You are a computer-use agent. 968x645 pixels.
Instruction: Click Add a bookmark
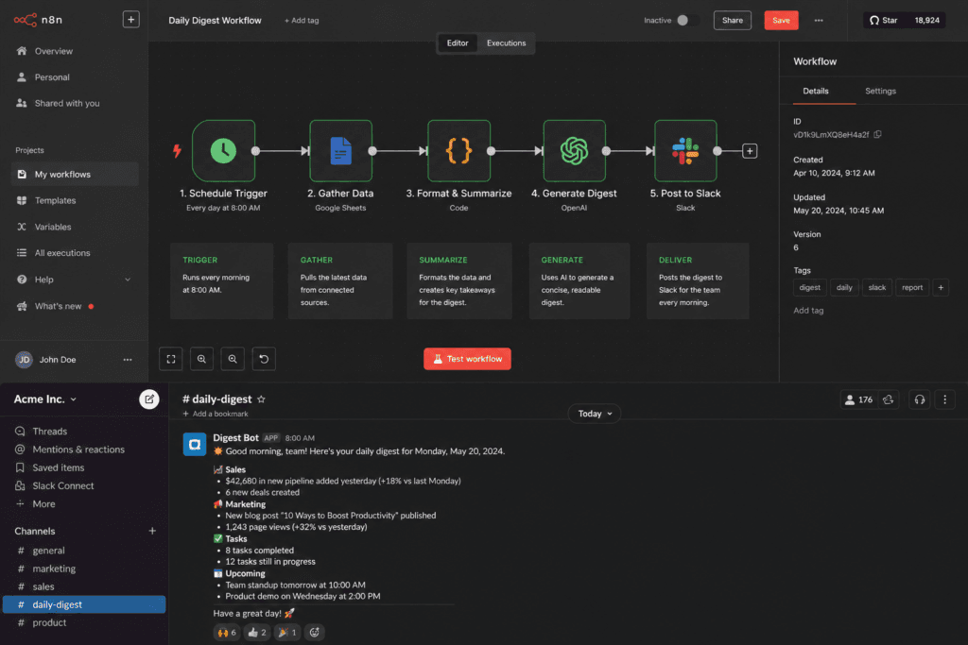[216, 414]
